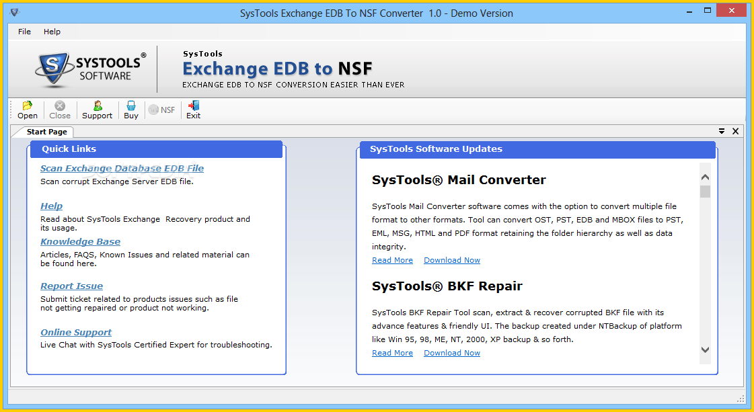Click the SysTools Software logo

[x=90, y=70]
